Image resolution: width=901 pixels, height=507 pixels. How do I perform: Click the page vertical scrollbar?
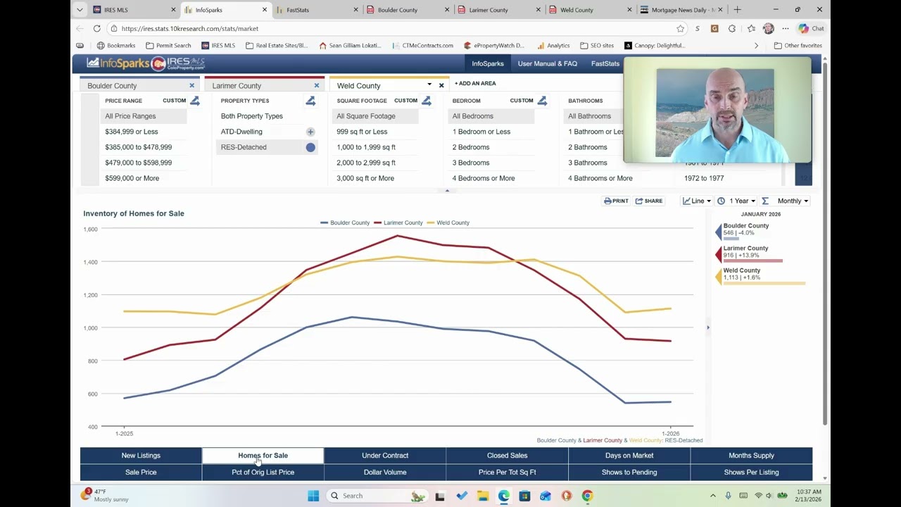824,243
